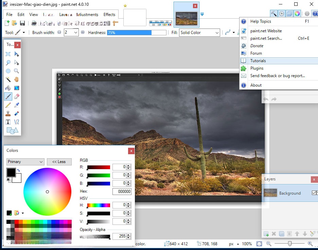
Task: Swap primary and secondary colors
Action: 19,170
